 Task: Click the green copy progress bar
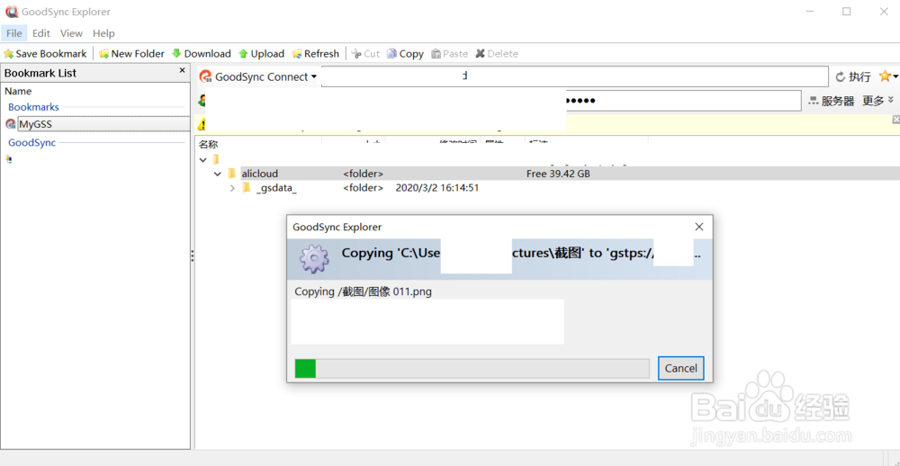coord(472,369)
